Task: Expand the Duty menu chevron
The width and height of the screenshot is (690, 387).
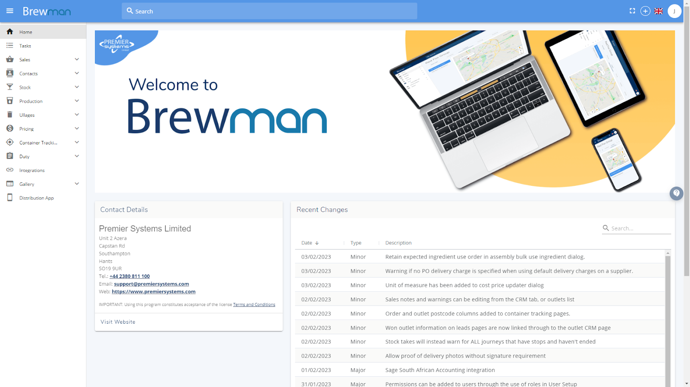Action: click(77, 156)
